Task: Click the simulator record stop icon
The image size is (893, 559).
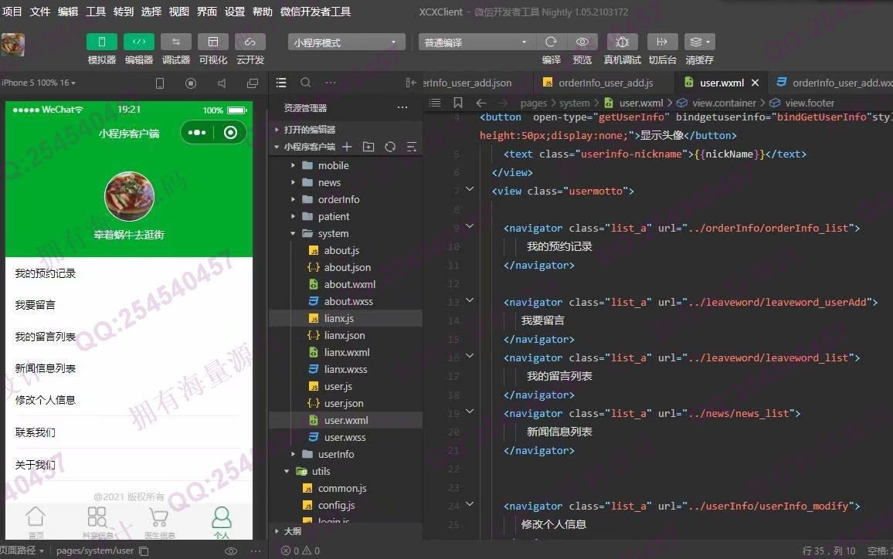Action: [x=191, y=83]
